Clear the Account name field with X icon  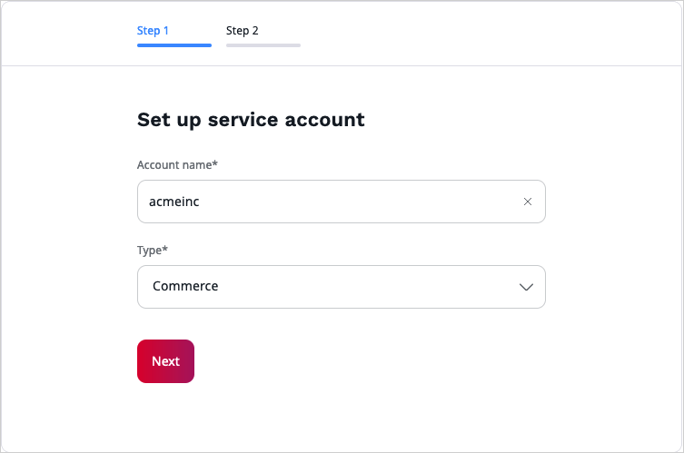[x=528, y=202]
